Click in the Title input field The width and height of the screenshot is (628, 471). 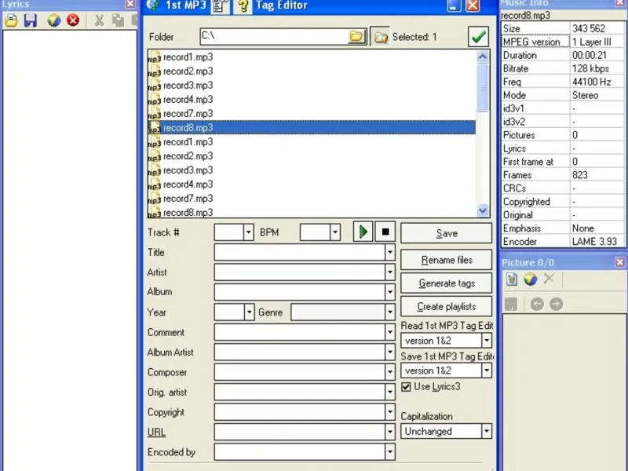300,252
